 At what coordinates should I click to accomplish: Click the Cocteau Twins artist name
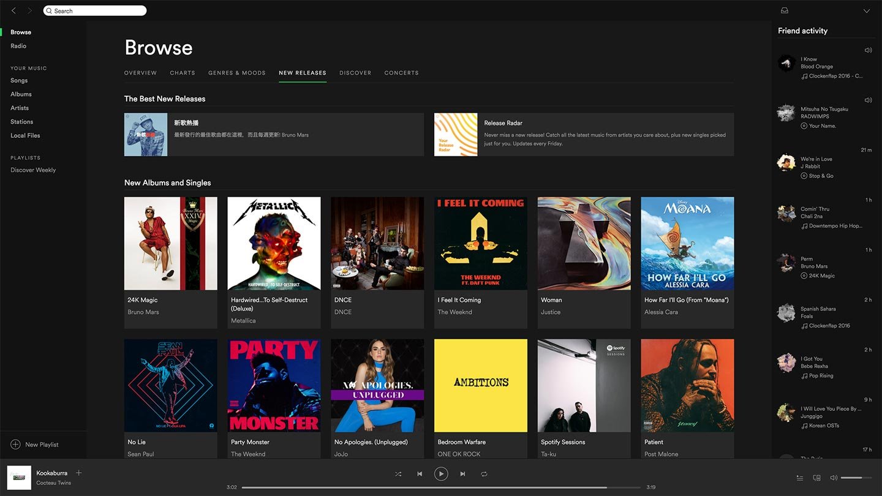54,483
